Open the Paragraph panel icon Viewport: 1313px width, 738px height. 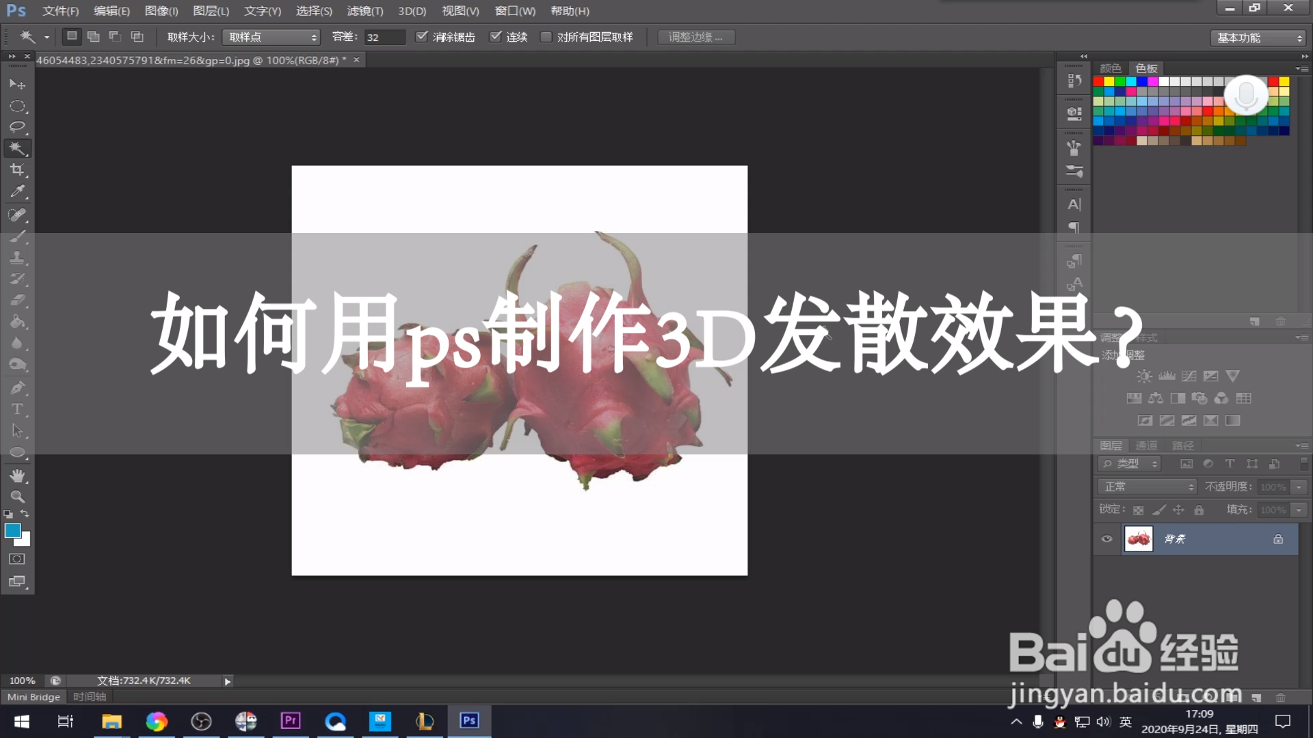(1074, 228)
